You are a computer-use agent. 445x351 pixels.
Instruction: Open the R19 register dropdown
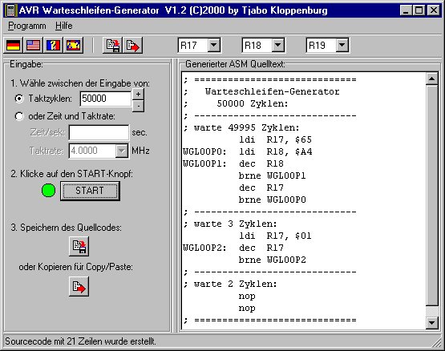(342, 45)
